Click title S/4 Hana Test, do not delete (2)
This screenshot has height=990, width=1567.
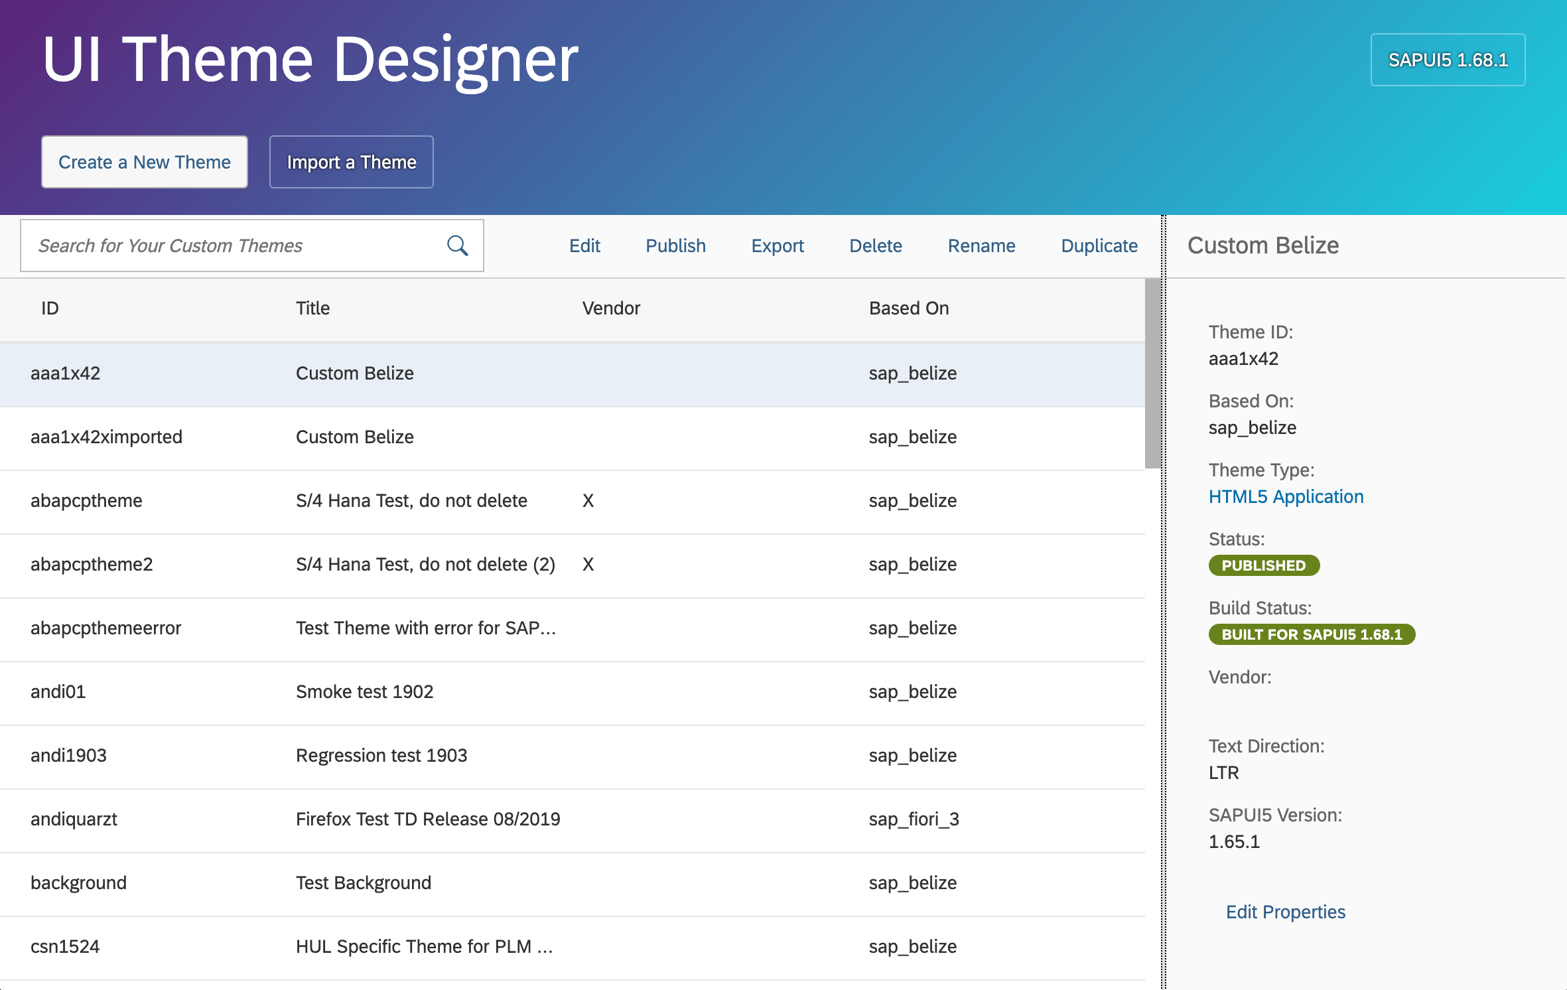coord(425,564)
